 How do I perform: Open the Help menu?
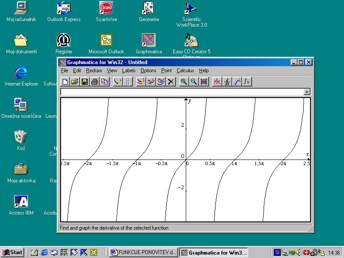[x=204, y=71]
